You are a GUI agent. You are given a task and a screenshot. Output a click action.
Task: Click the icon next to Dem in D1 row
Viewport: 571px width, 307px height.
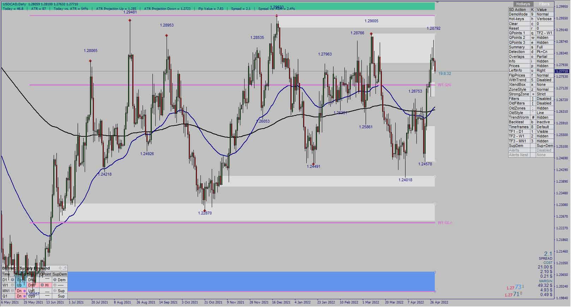coord(55,280)
